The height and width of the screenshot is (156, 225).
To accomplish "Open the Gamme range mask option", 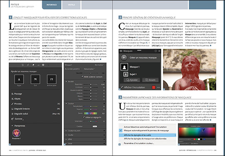I will (x=17, y=119).
